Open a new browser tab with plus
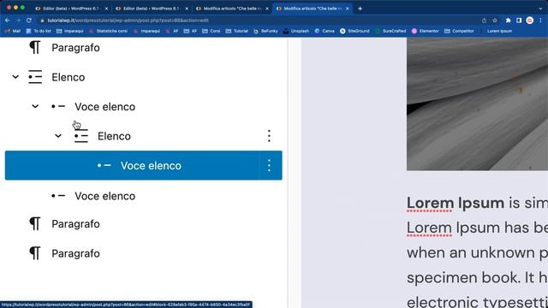The image size is (548, 308). coord(360,9)
